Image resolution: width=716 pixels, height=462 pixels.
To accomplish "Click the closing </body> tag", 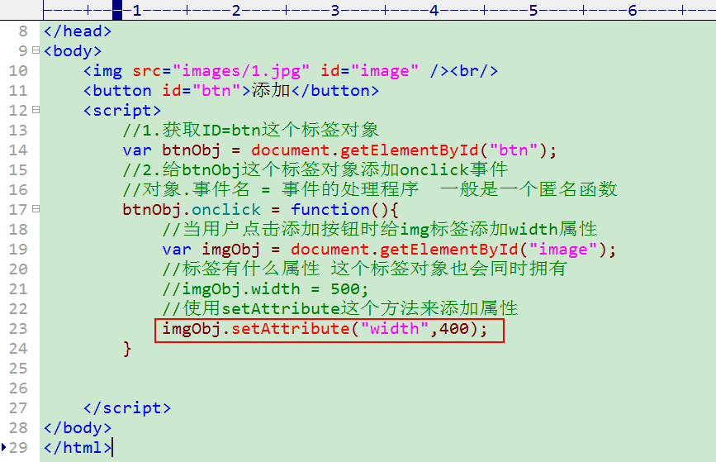I will tap(78, 428).
